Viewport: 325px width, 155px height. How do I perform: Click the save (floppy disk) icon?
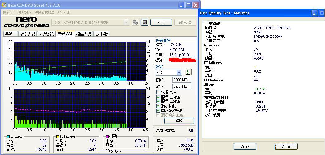click(144, 22)
